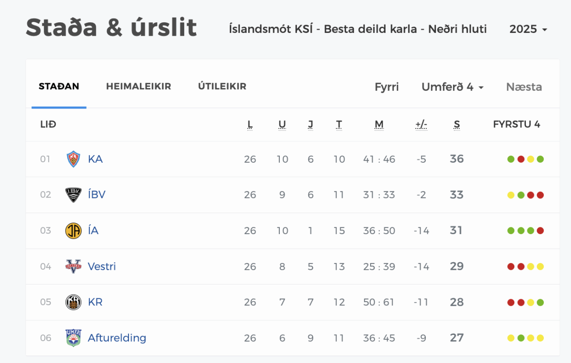Click the M goals column header
Screen dimensions: 571x363
coord(379,125)
